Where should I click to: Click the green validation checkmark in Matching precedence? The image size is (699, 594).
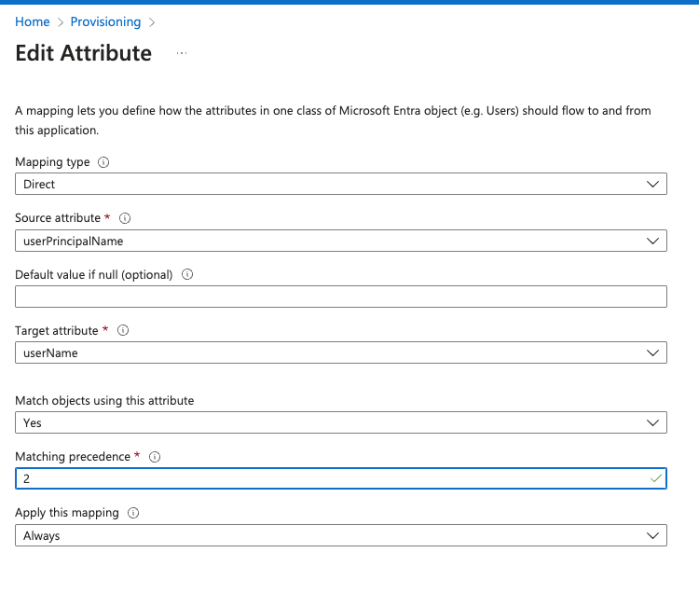tap(656, 478)
